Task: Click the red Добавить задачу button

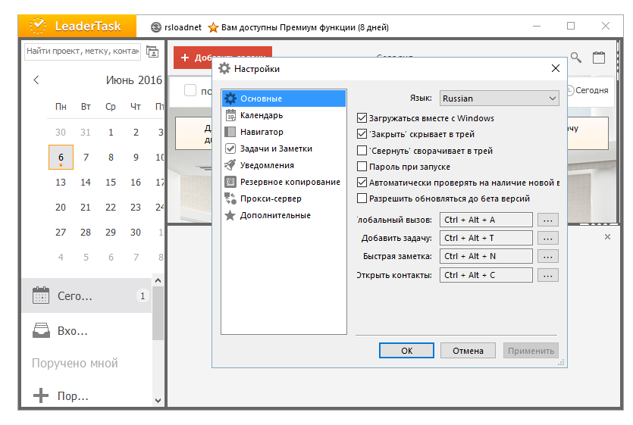Action: coord(194,58)
